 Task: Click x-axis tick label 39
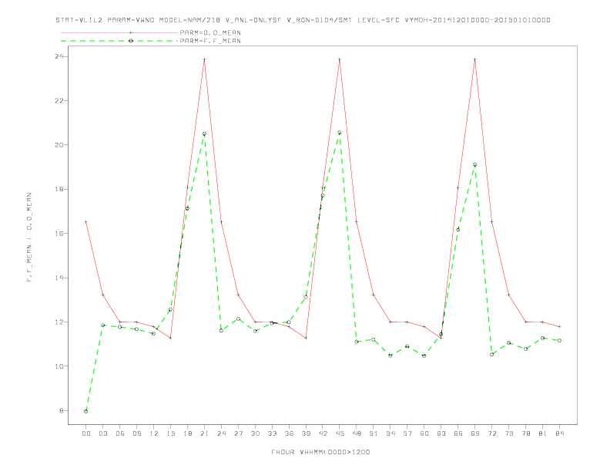(306, 433)
